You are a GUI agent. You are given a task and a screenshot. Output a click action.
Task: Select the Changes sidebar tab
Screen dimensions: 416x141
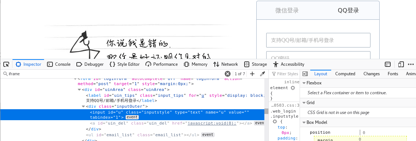tap(372, 74)
